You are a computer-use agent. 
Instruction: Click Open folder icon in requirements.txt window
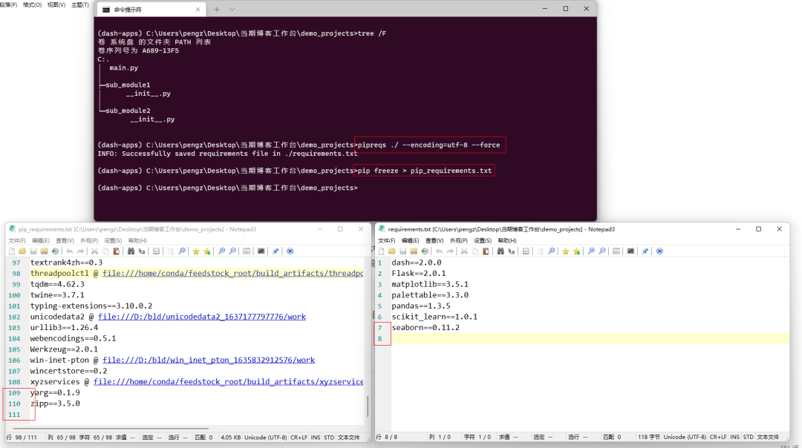tap(392, 251)
